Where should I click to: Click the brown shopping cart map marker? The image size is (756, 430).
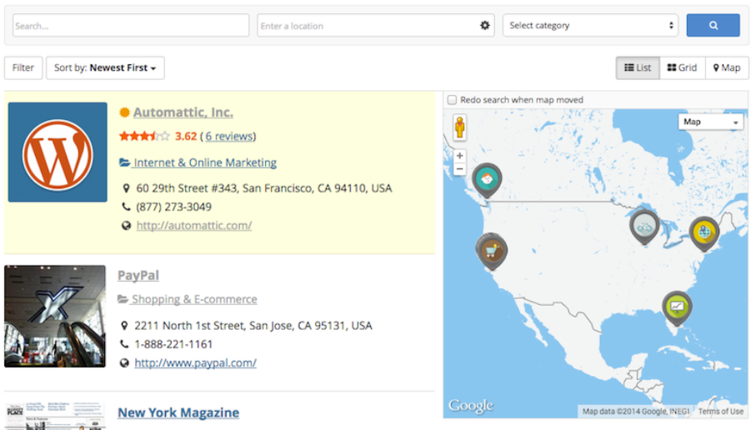[491, 251]
